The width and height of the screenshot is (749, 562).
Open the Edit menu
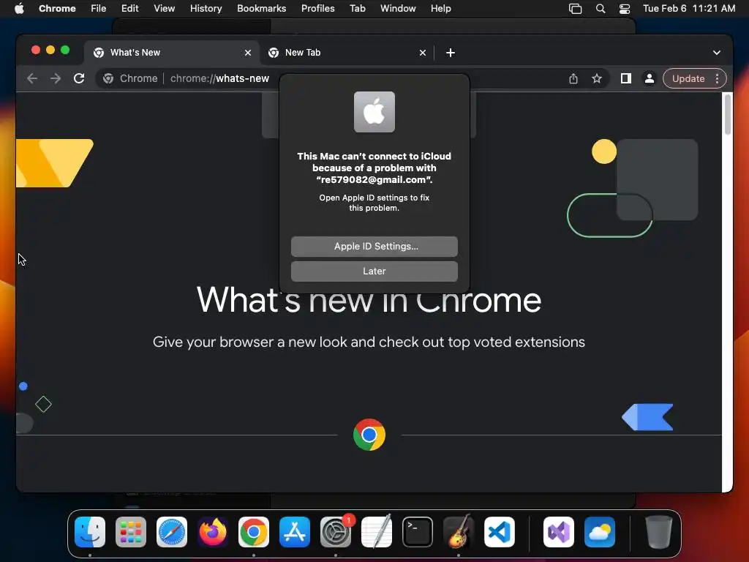[x=129, y=9]
